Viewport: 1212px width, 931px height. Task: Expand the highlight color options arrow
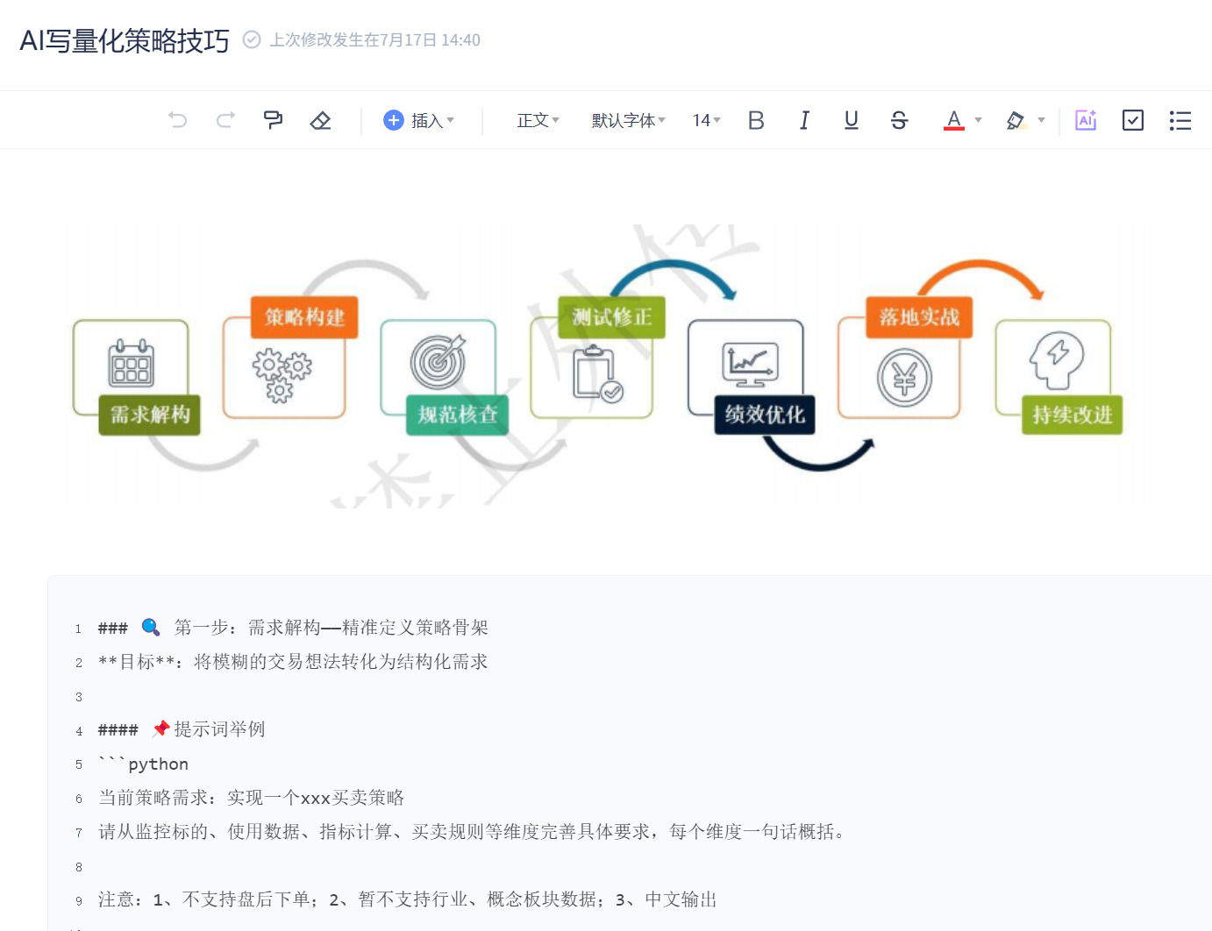tap(1041, 120)
